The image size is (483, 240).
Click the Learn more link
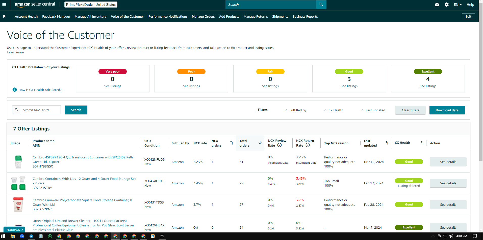coord(15,52)
